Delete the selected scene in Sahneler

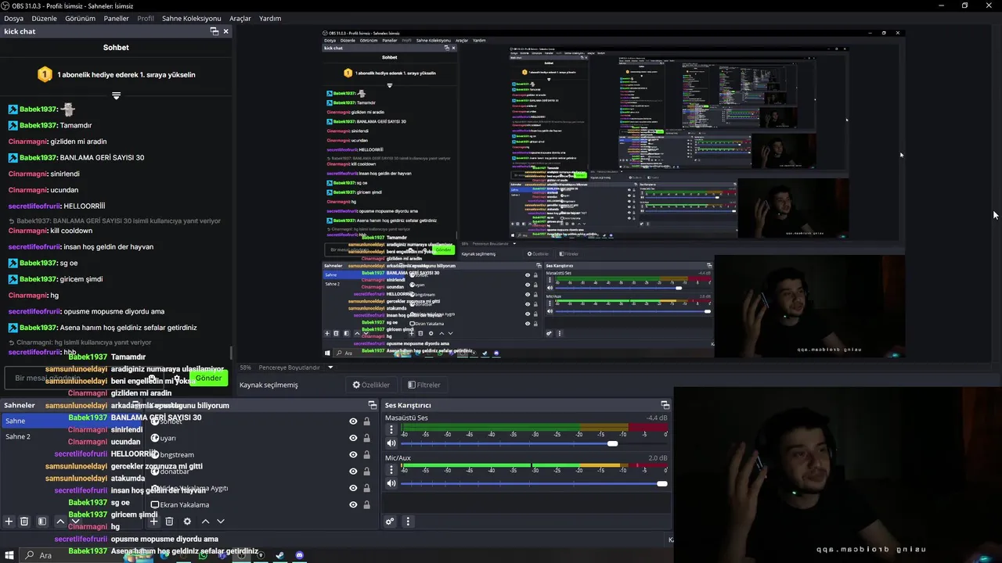pos(24,522)
